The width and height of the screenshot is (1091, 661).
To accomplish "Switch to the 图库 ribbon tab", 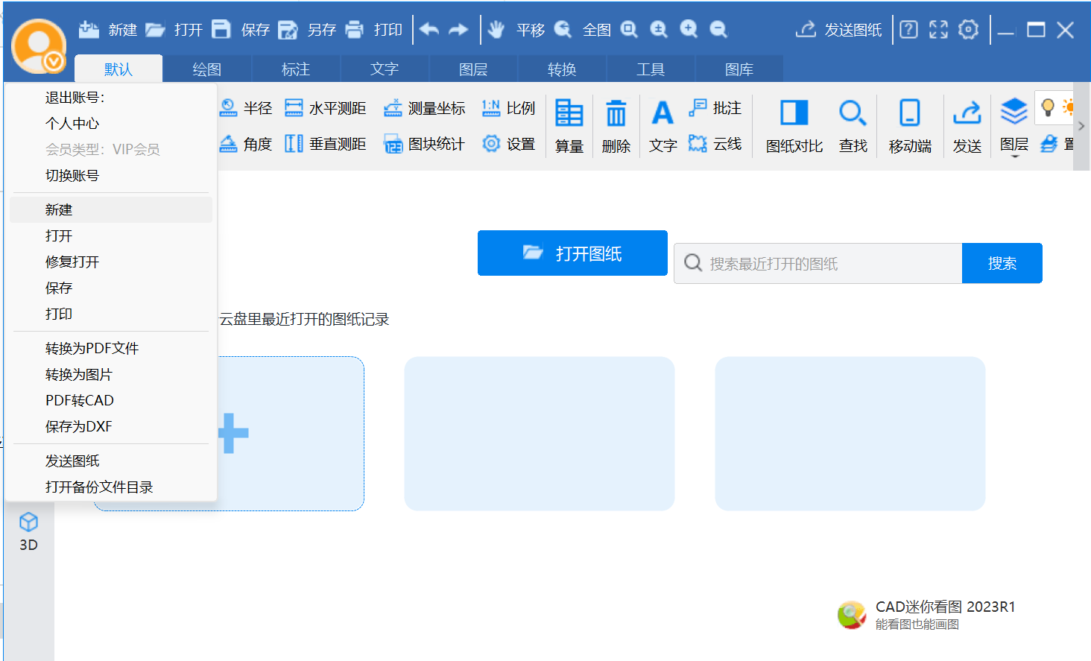I will 739,69.
